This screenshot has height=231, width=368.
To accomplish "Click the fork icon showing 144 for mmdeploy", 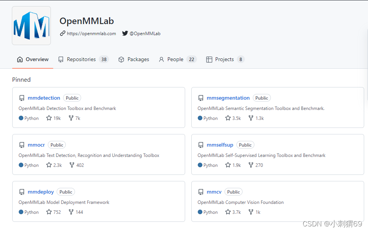I will (x=72, y=212).
